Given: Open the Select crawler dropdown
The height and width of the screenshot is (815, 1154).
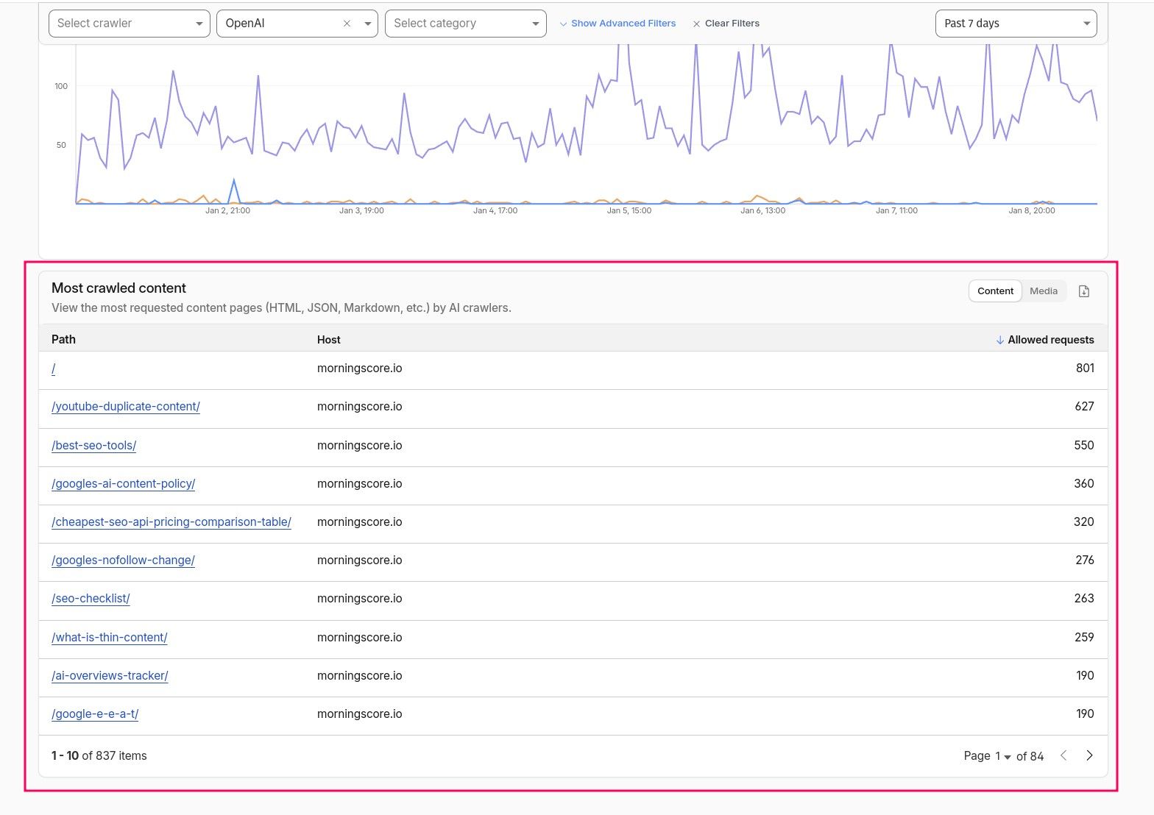Looking at the screenshot, I should tap(130, 24).
